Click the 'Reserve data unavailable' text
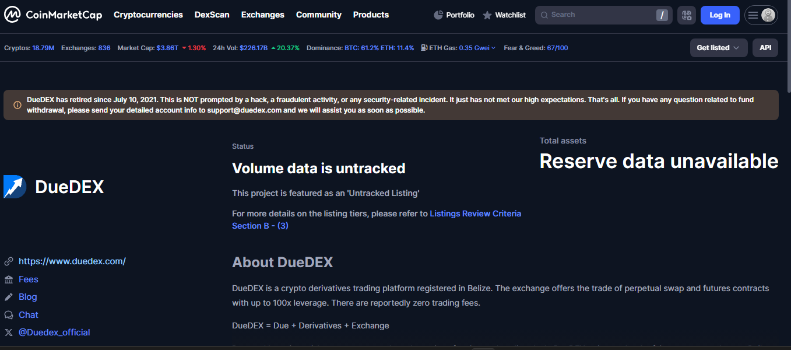The height and width of the screenshot is (350, 791). pyautogui.click(x=659, y=161)
